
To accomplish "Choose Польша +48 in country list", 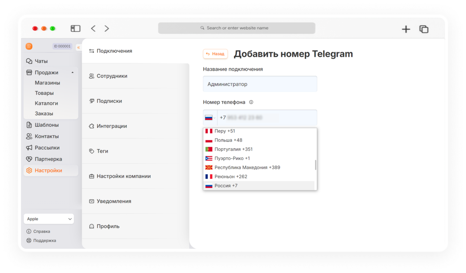I will coord(259,140).
